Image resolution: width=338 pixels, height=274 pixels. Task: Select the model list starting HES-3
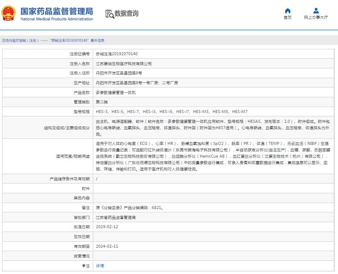tap(172, 112)
